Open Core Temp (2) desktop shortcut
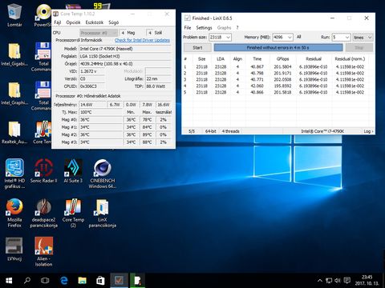Screen dimensions: 385x288 [x=73, y=213]
